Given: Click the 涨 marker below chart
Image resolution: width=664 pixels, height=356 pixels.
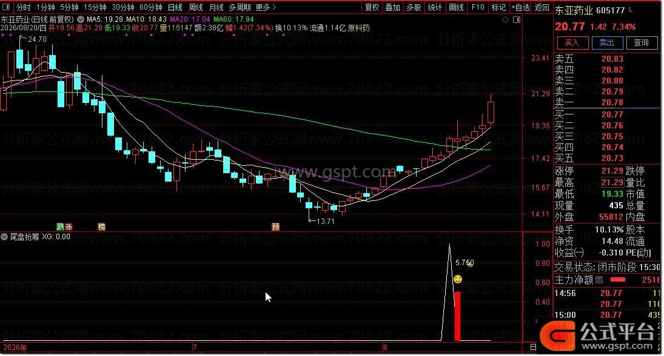Looking at the screenshot, I should pos(69,227).
